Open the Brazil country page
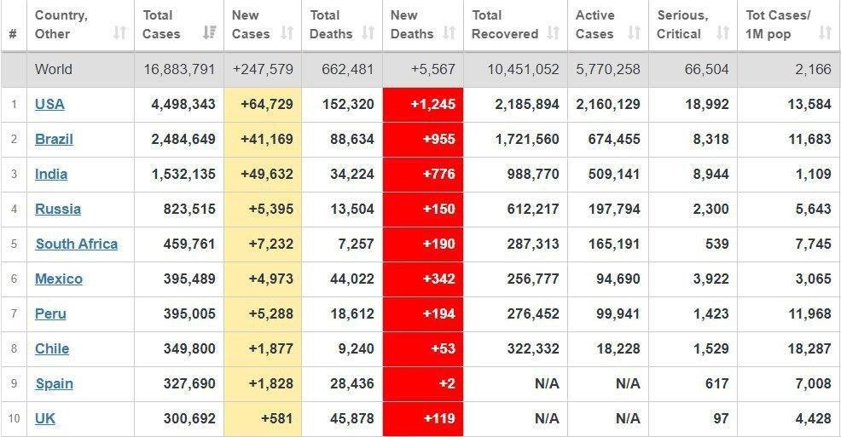Viewport: 841px width, 437px height. [x=54, y=140]
